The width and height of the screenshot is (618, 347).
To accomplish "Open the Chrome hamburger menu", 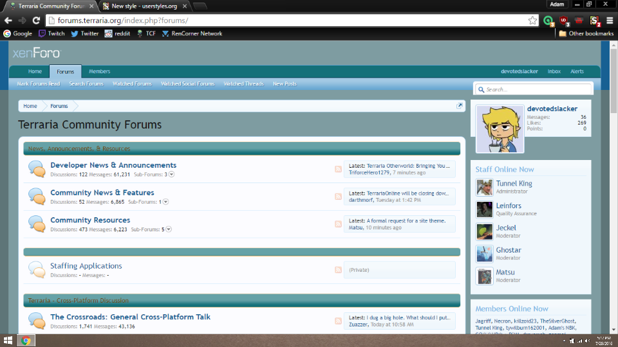I will tap(610, 21).
